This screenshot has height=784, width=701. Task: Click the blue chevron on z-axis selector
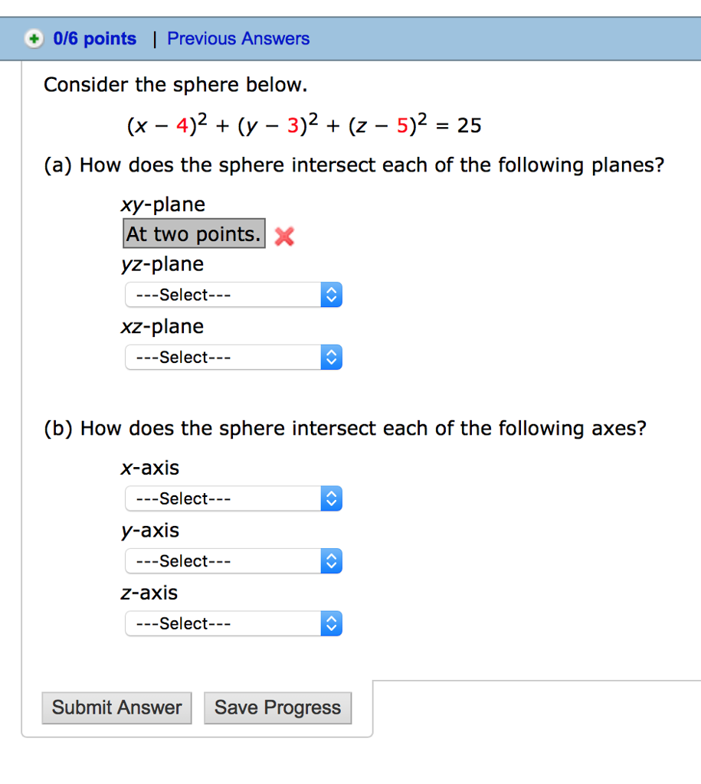tap(331, 623)
